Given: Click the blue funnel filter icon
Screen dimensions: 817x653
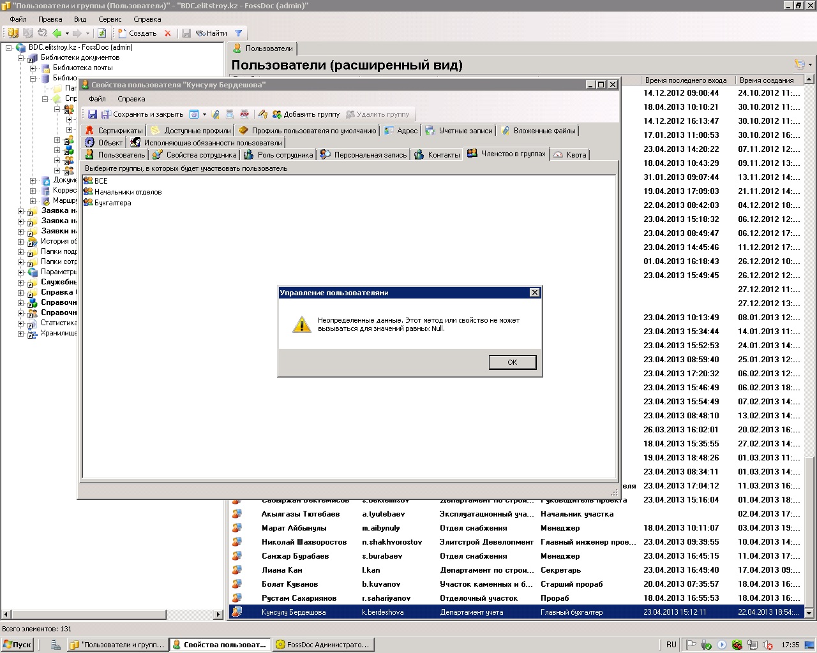Looking at the screenshot, I should coord(238,33).
